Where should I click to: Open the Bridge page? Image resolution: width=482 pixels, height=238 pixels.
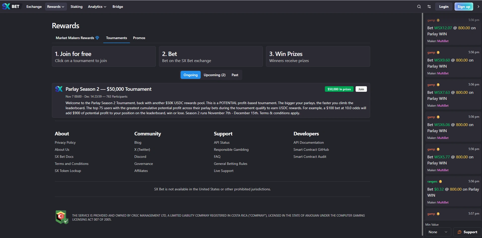click(x=118, y=7)
